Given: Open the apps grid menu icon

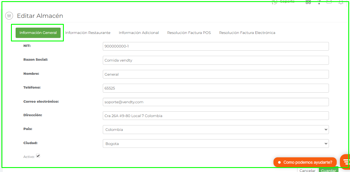Looking at the screenshot, I should 308,2.
